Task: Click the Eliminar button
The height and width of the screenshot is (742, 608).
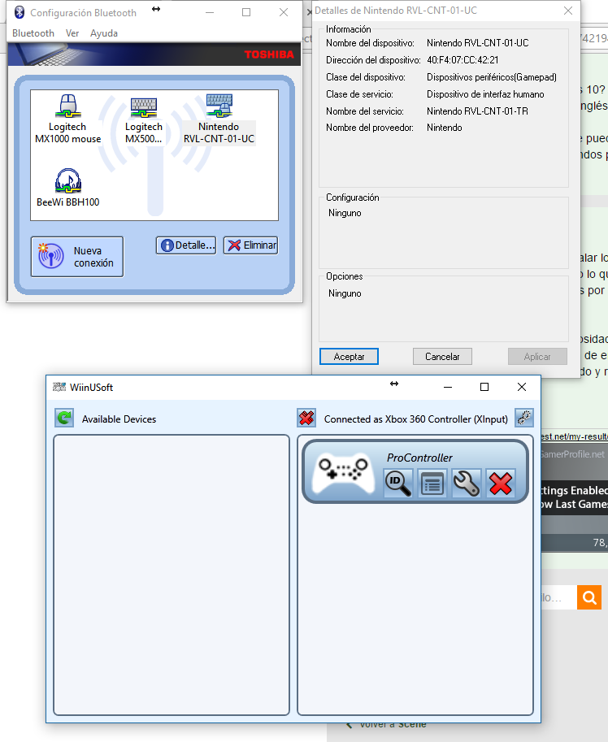Action: click(x=251, y=245)
